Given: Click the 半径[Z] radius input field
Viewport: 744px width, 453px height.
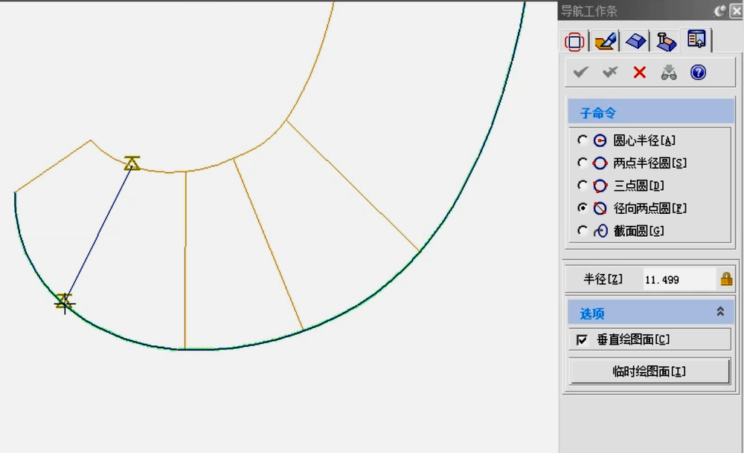Looking at the screenshot, I should 679,279.
